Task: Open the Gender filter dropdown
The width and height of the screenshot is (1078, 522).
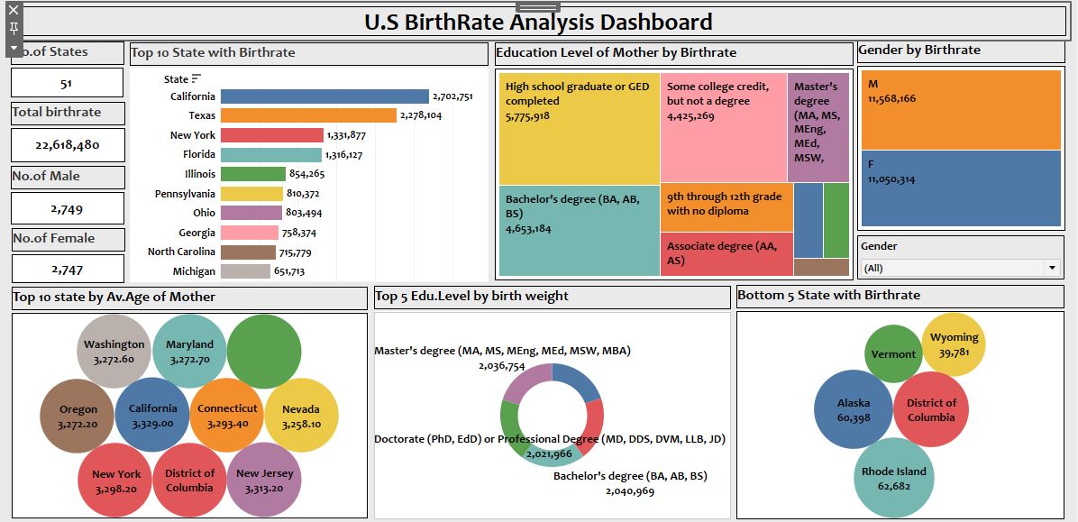Action: click(x=1051, y=268)
